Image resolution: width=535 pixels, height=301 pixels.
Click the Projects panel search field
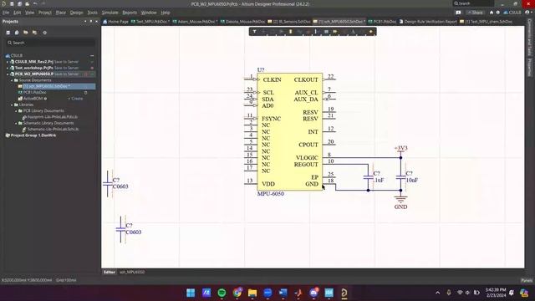pyautogui.click(x=50, y=43)
